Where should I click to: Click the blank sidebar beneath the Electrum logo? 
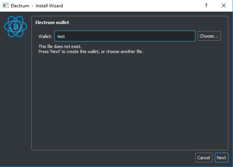[16, 97]
